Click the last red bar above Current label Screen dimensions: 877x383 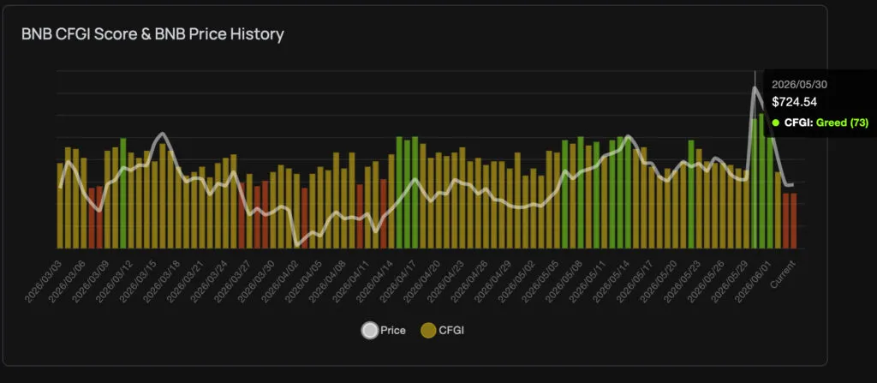793,220
